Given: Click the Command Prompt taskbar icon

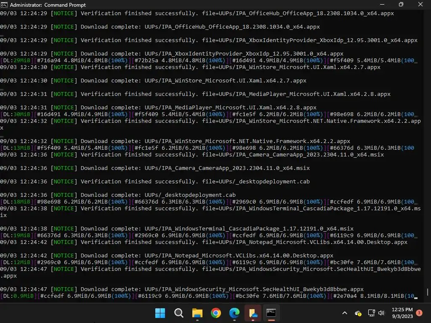Looking at the screenshot, I should [271, 313].
